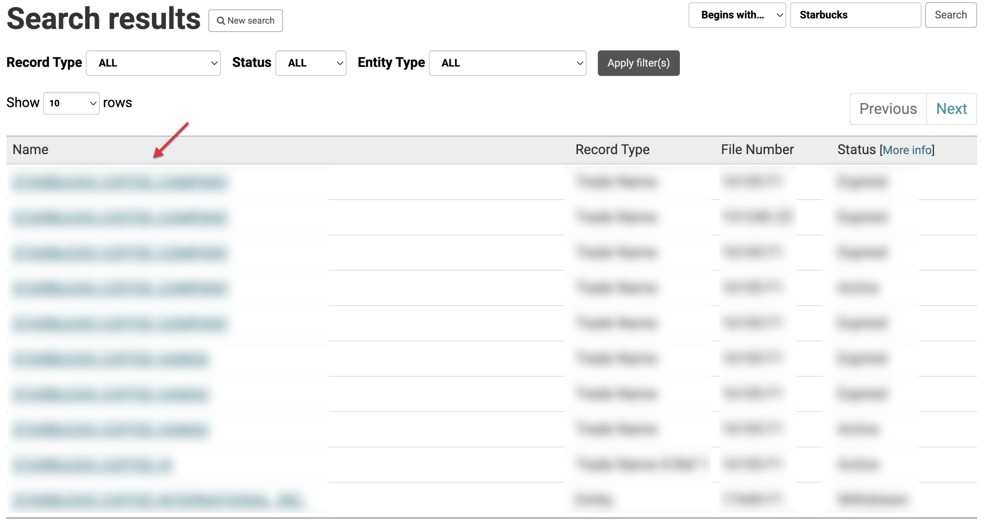Click the Record Type column header
The height and width of the screenshot is (524, 985).
[x=612, y=150]
